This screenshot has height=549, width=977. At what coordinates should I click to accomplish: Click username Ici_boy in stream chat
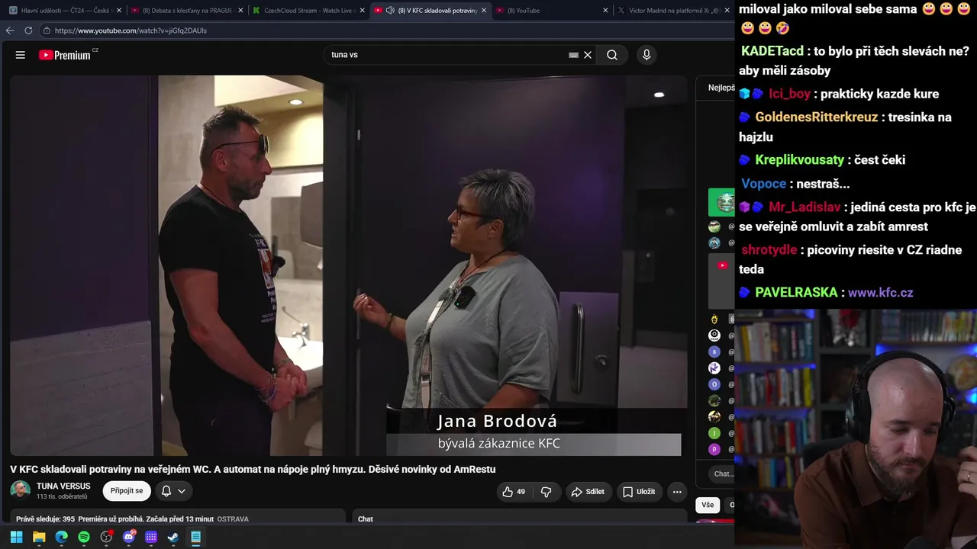tap(789, 95)
